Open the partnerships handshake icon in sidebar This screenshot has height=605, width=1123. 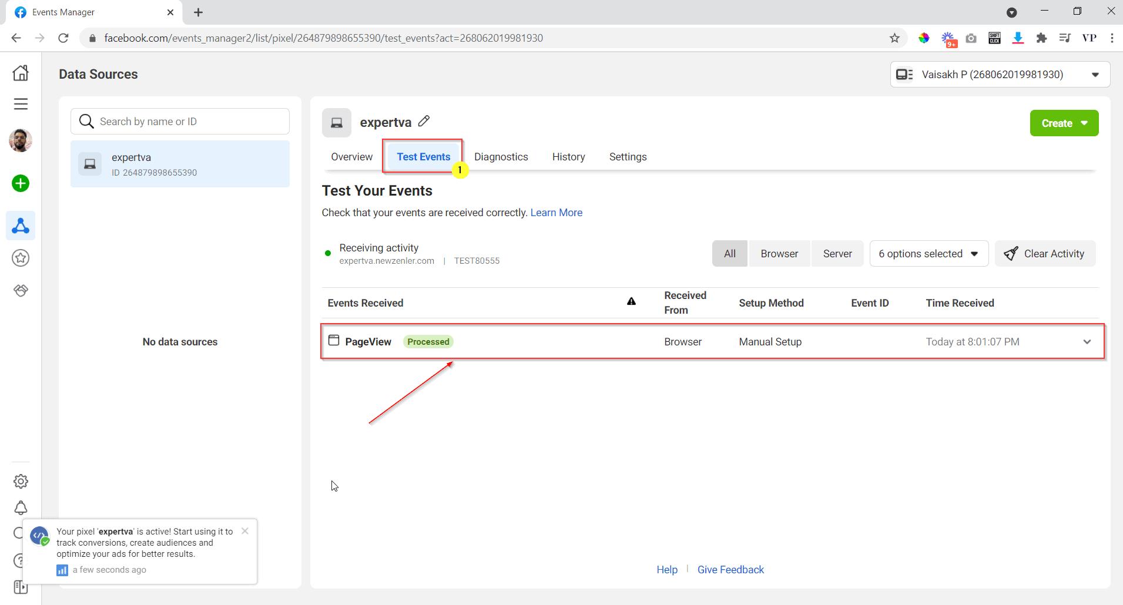21,290
